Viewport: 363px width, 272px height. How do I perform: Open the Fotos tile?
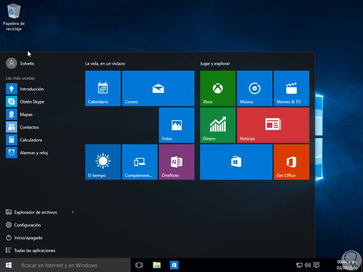(177, 125)
